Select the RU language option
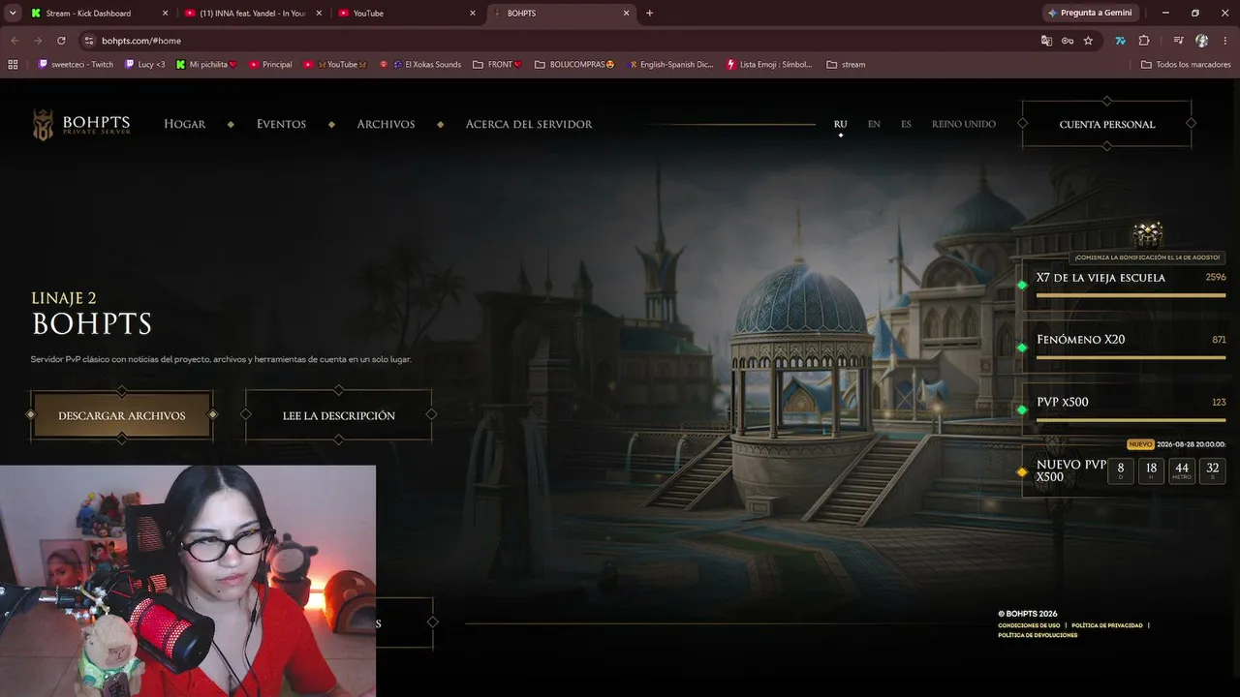The image size is (1240, 697). [x=840, y=125]
